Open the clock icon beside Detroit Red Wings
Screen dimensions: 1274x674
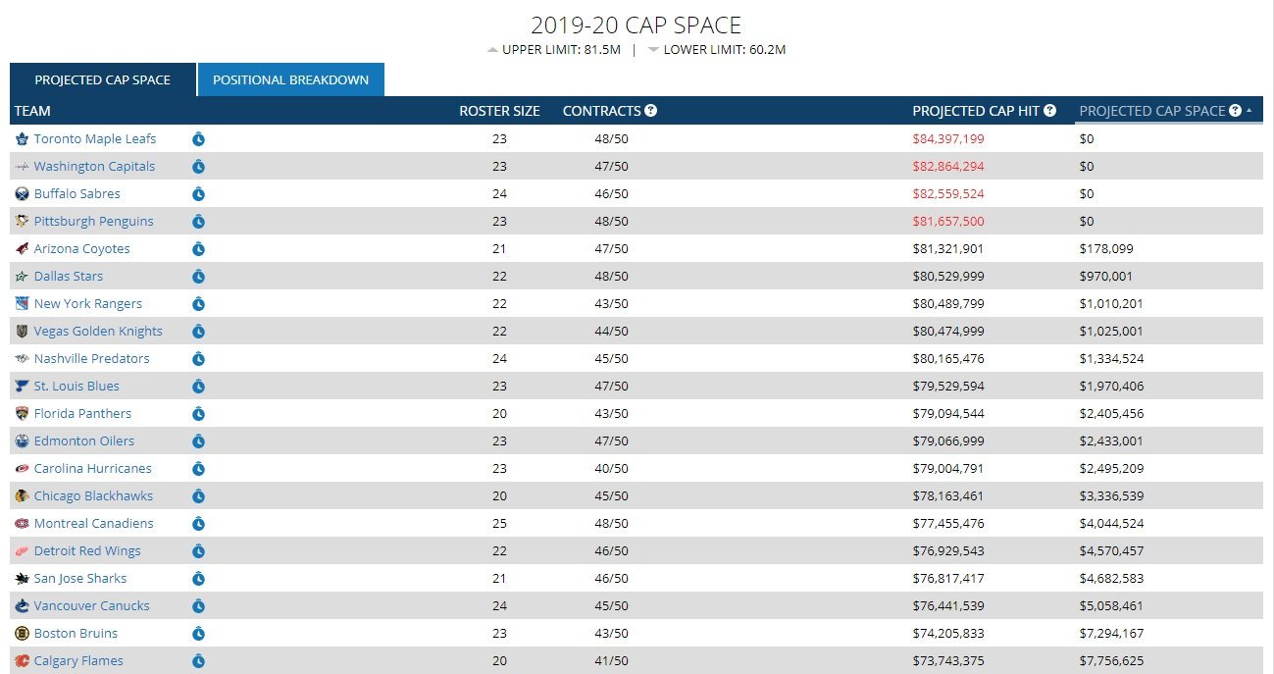(198, 551)
